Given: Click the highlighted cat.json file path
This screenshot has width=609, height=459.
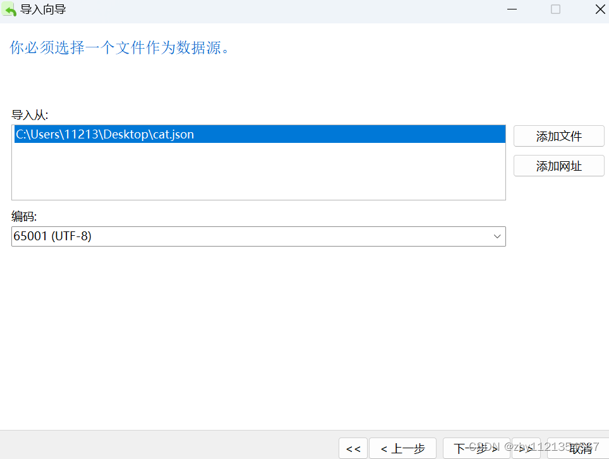Looking at the screenshot, I should coord(104,134).
